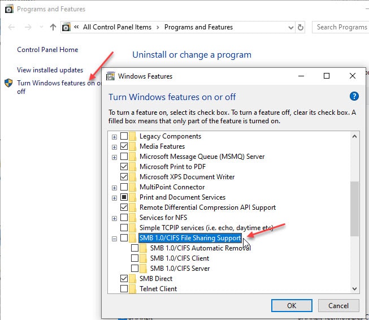Click the feature list vertical scrollbar thumb
369x320 pixels.
click(x=354, y=209)
